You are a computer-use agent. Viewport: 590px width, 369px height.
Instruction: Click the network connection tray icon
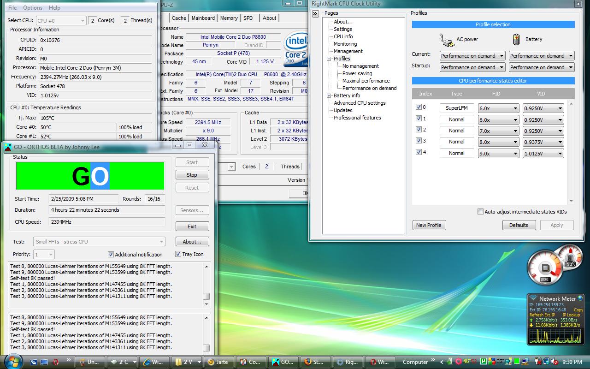tap(546, 362)
